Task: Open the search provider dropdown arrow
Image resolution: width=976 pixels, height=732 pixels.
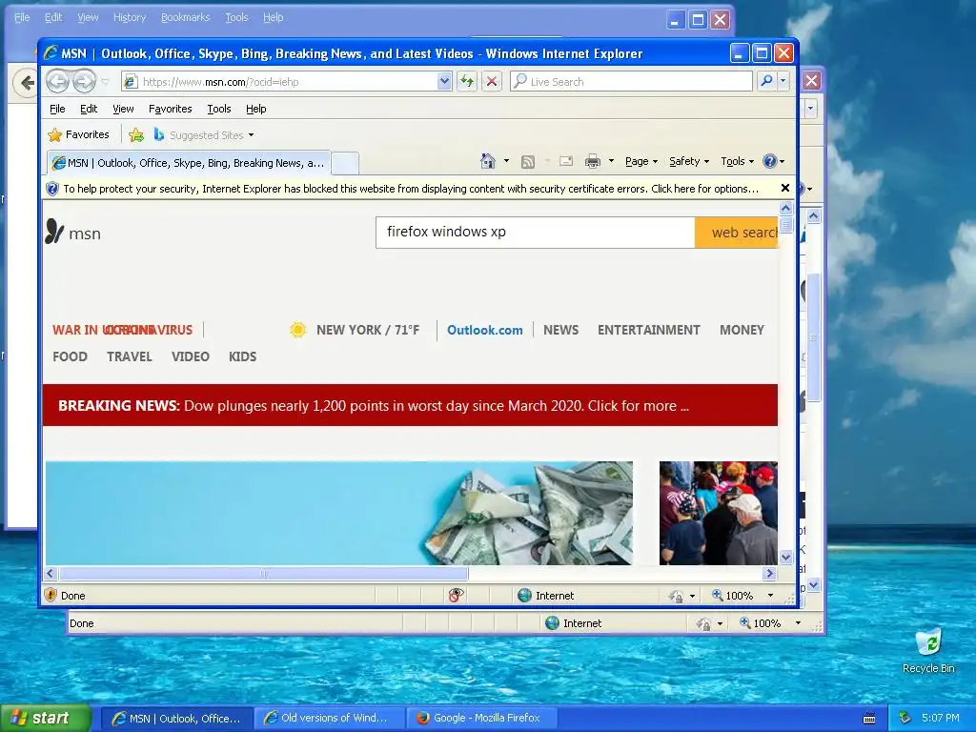Action: 783,81
